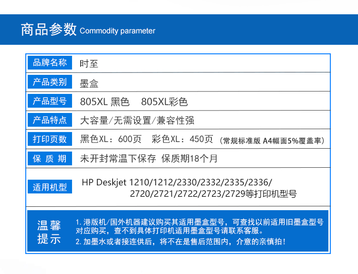Click the tip line starting with 对应购买
The width and height of the screenshot is (358, 274).
(169, 231)
